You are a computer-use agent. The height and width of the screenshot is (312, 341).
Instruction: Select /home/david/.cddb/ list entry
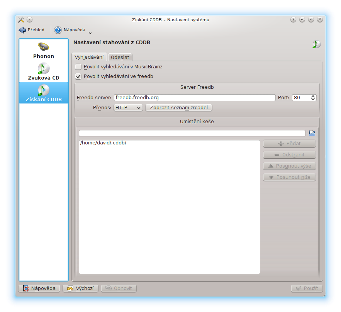(170, 142)
